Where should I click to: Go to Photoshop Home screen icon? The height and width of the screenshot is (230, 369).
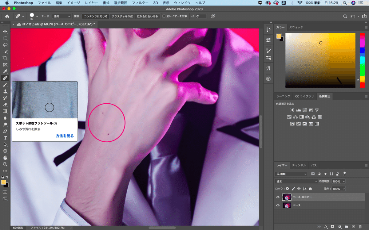coord(7,16)
